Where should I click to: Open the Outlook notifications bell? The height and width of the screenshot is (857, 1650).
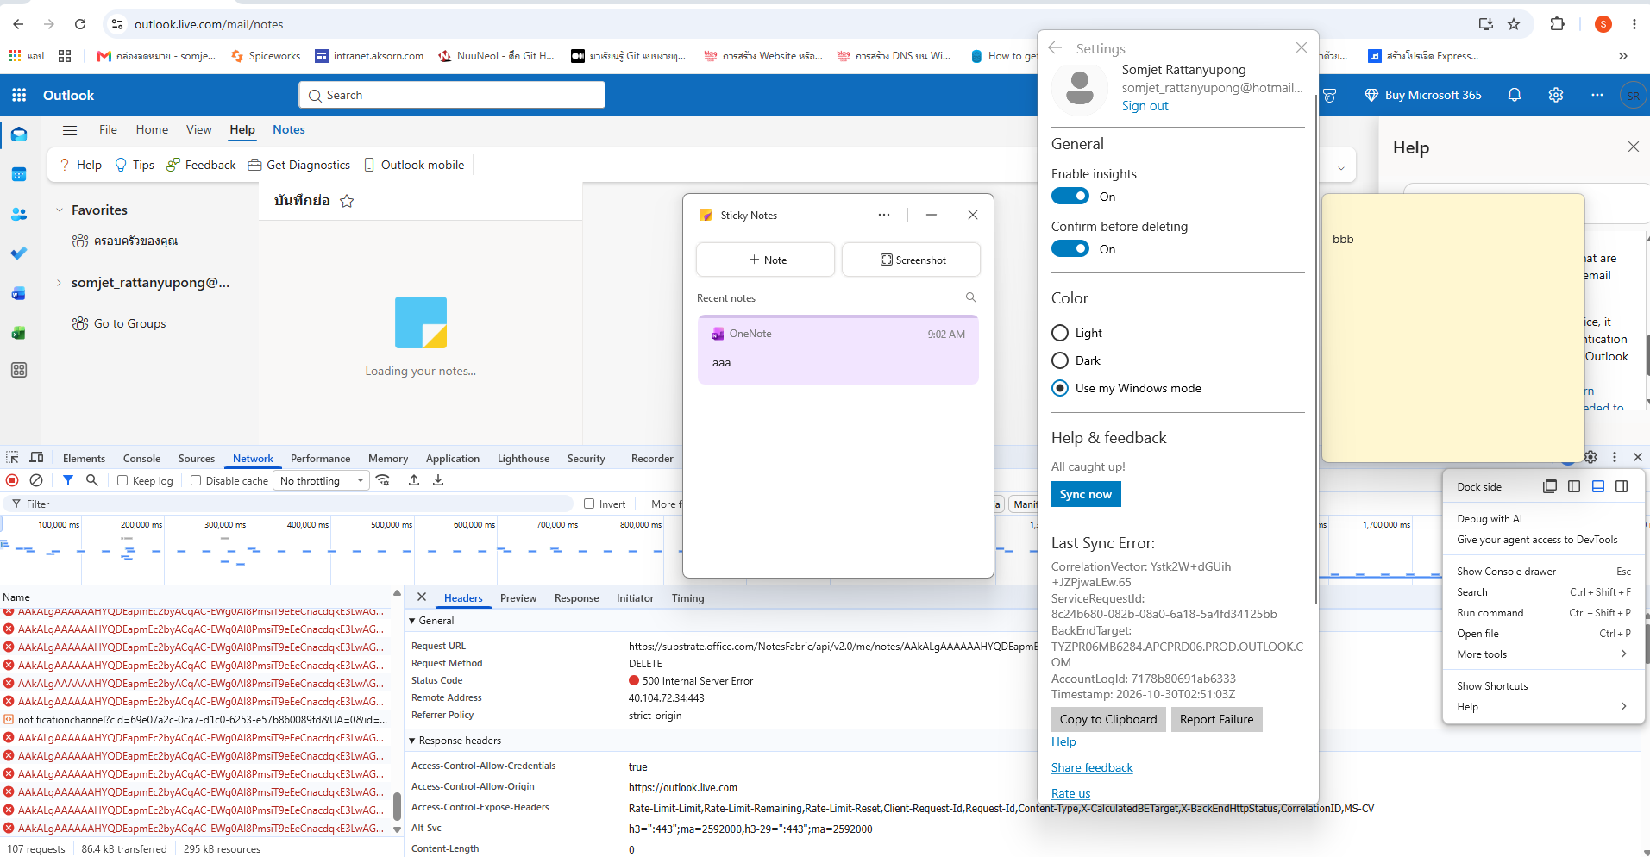tap(1515, 95)
